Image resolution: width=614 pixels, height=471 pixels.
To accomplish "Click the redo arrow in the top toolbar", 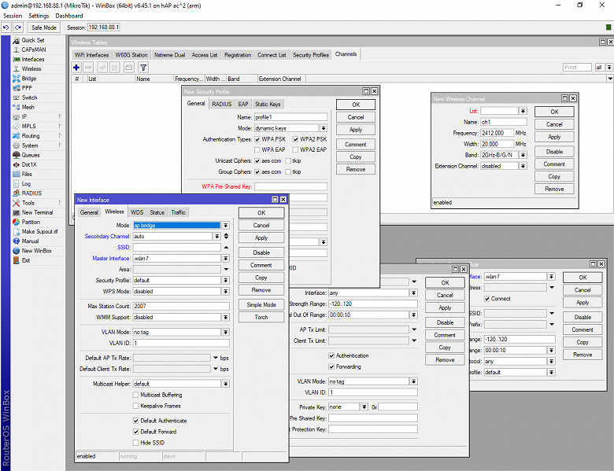I will (x=17, y=28).
